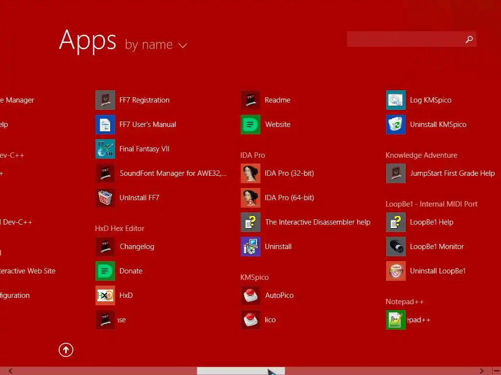Click the UnInstall FF7 trash icon

pyautogui.click(x=105, y=198)
